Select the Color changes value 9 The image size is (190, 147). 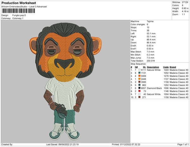(x=147, y=24)
